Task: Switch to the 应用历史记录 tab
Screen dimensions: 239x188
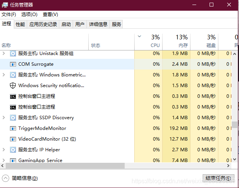Action: [x=43, y=24]
